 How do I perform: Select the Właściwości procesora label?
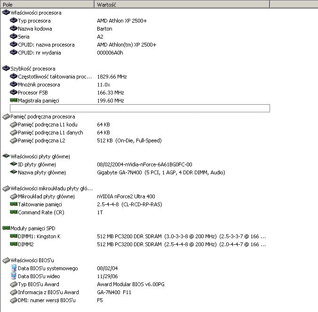coord(36,13)
